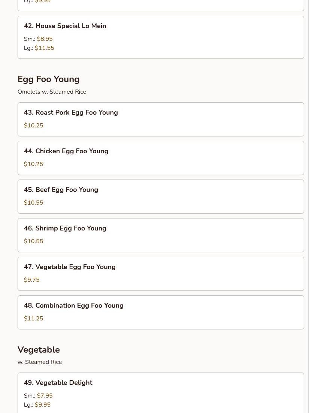Select small House Special Lo Mein price $8.95
The image size is (316, 413).
[45, 39]
